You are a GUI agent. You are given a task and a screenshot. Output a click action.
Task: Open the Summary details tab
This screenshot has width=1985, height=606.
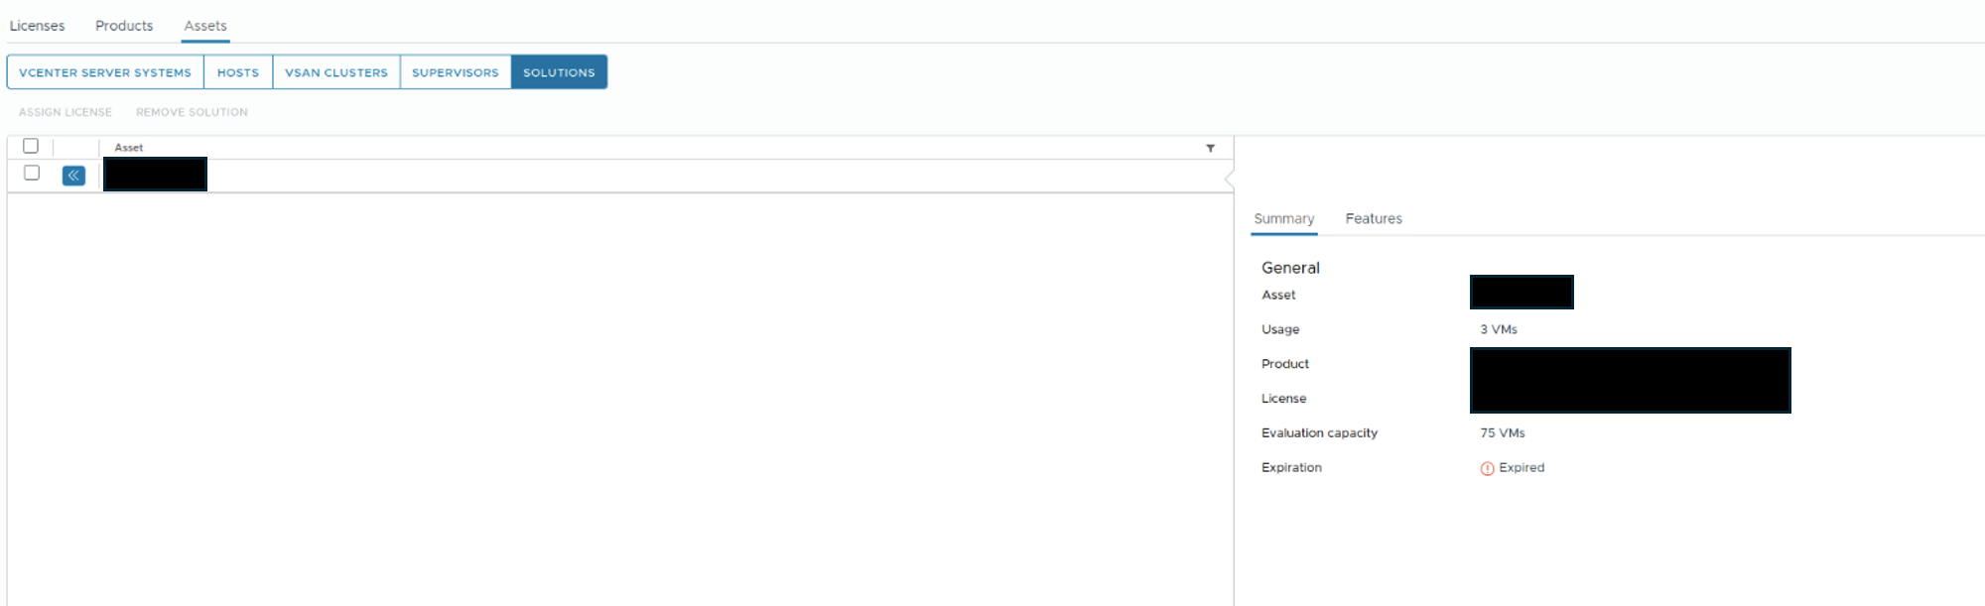coord(1284,218)
